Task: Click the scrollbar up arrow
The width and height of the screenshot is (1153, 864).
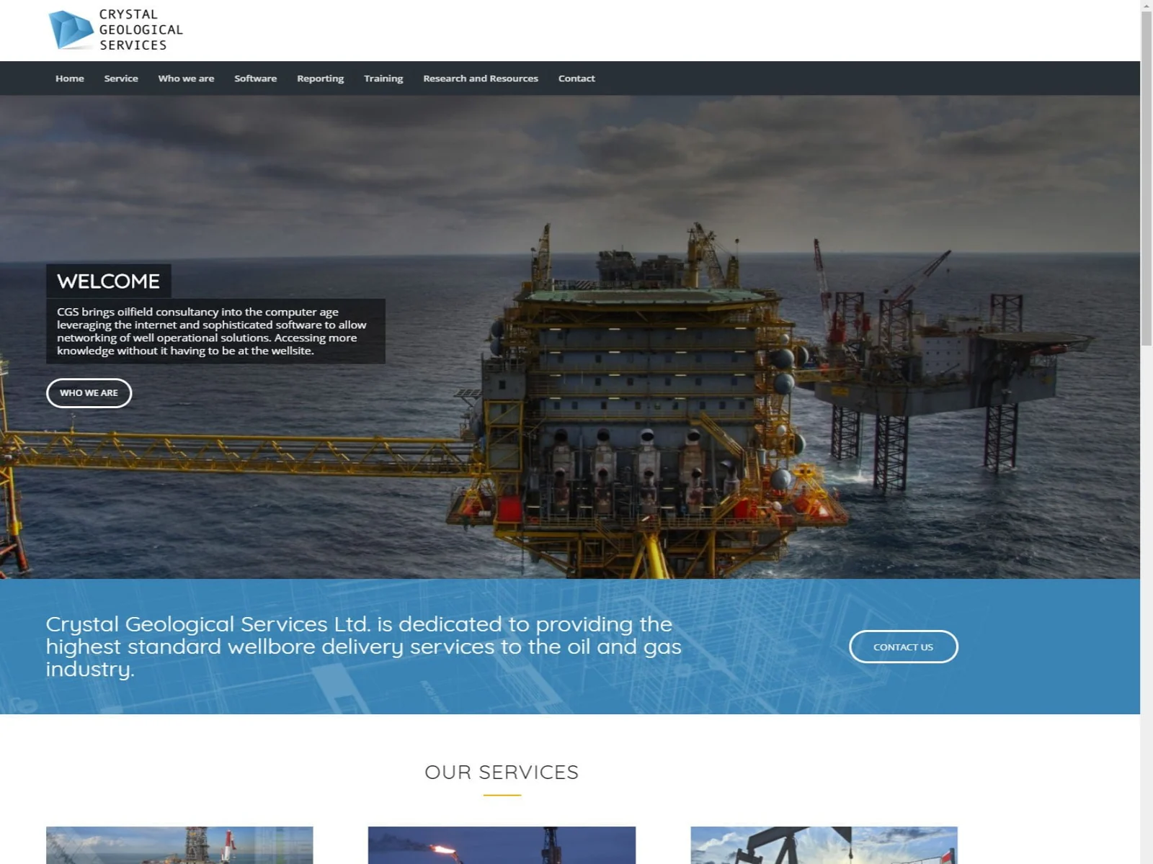Action: click(1147, 5)
